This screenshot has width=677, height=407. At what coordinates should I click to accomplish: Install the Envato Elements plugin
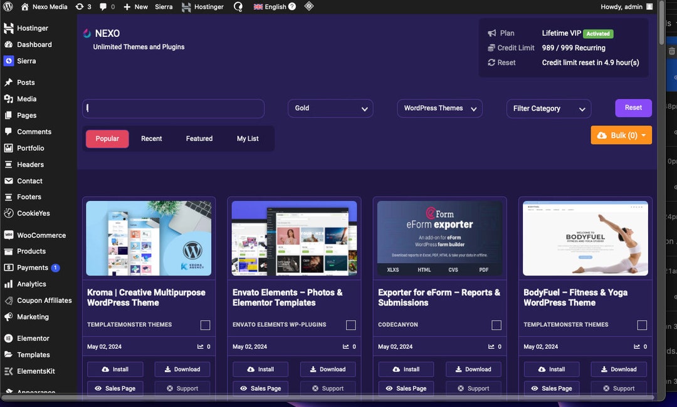point(260,369)
